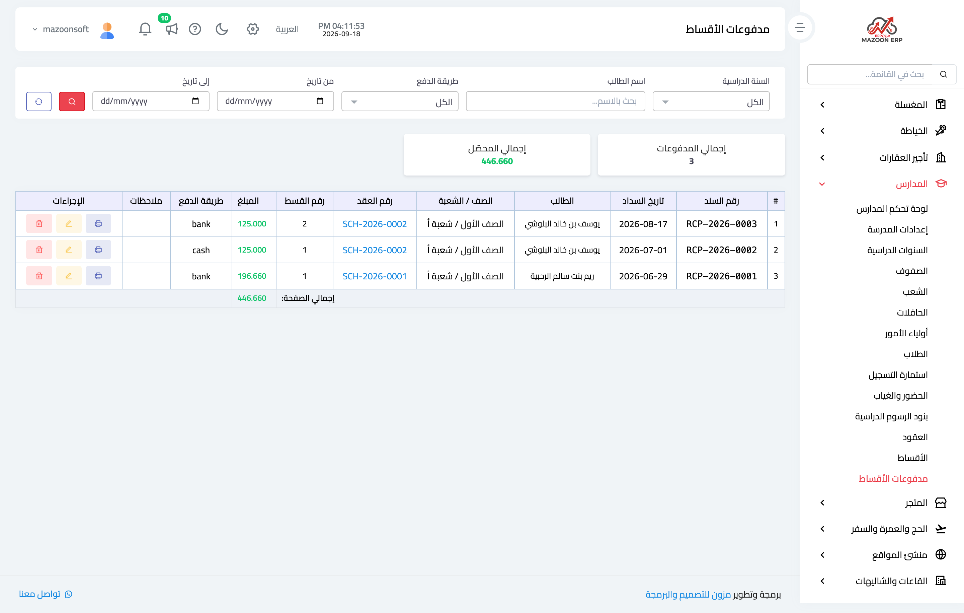Focus the اسم الطالب search field
The image size is (964, 613).
(556, 101)
